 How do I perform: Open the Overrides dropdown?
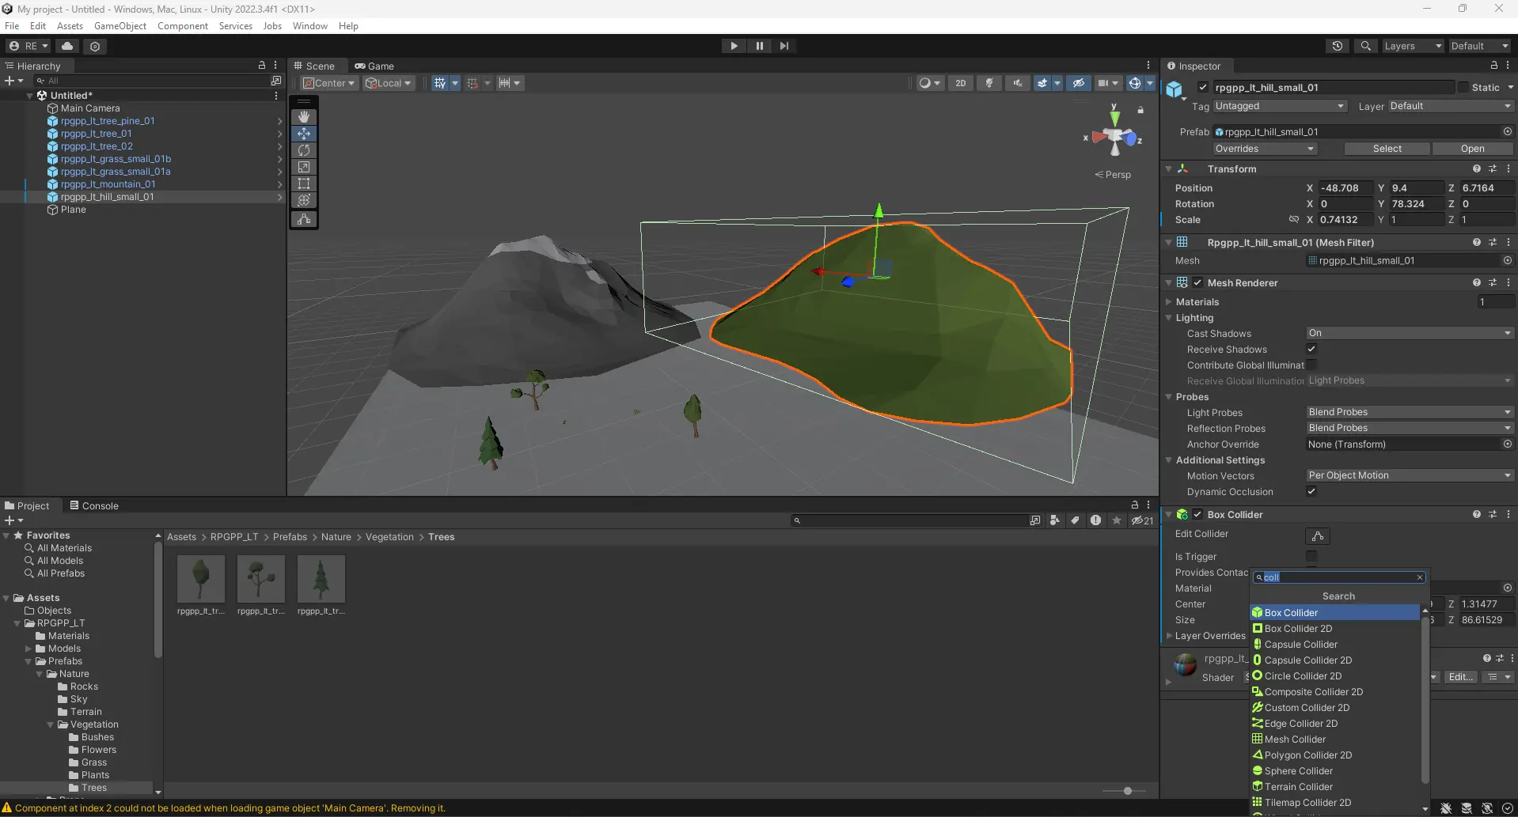[x=1265, y=149]
